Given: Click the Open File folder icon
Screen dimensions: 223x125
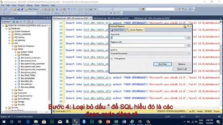Looking at the screenshot, I should tap(15, 9).
